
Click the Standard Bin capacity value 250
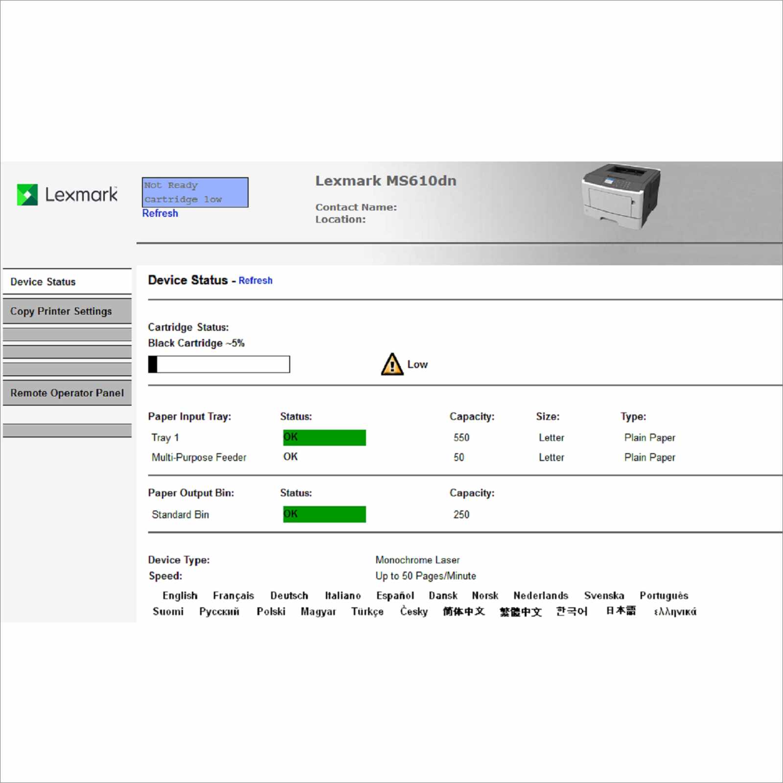(461, 514)
